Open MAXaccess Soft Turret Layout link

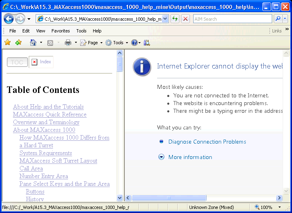pyautogui.click(x=58, y=161)
